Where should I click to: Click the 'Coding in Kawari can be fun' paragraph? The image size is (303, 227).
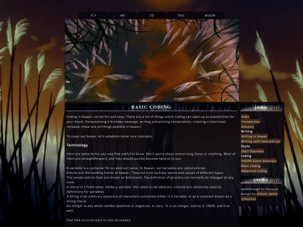click(x=150, y=122)
